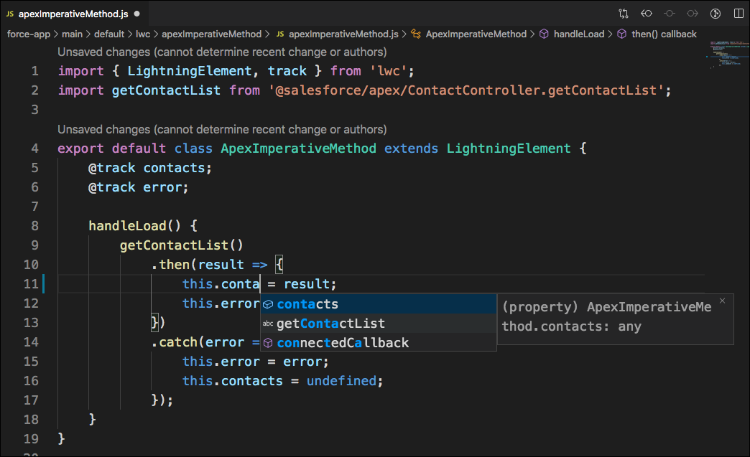Click 'ApexImperativeMethod' class name on line 4
This screenshot has width=750, height=457.
coord(298,149)
